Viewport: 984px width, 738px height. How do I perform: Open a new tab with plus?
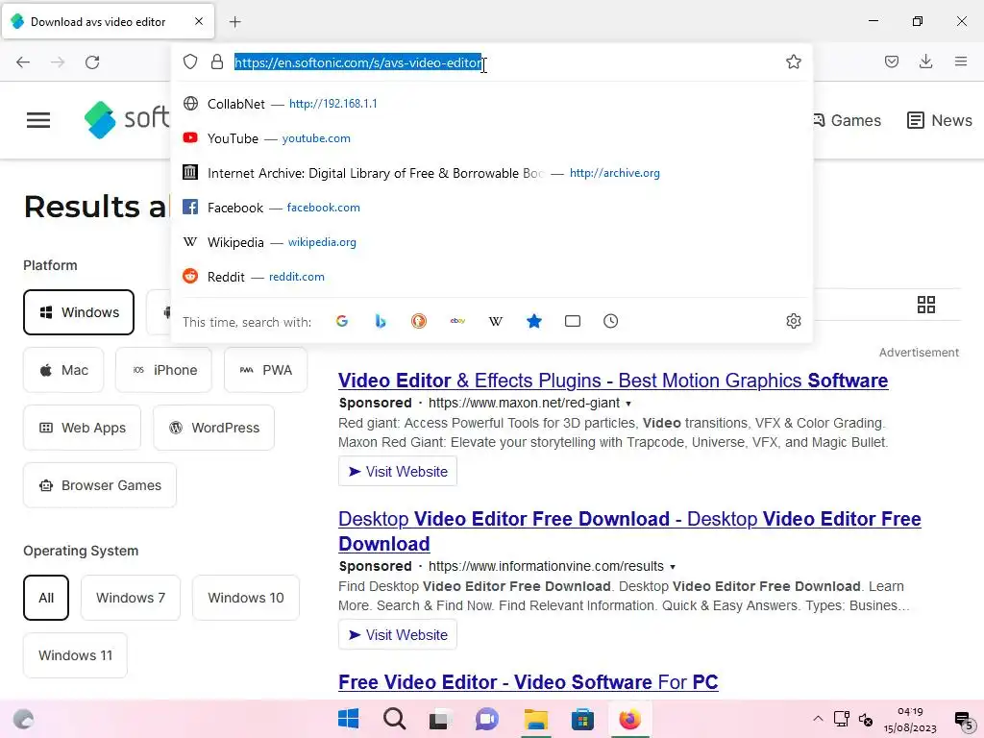[234, 22]
